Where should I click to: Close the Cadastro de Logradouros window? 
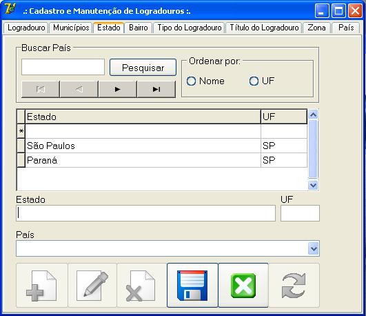355,11
